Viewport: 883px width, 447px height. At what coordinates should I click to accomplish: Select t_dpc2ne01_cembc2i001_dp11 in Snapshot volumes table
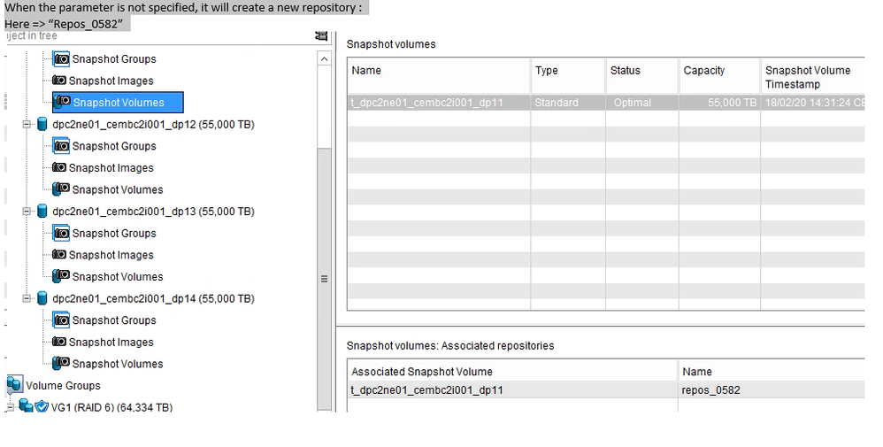[x=439, y=103]
